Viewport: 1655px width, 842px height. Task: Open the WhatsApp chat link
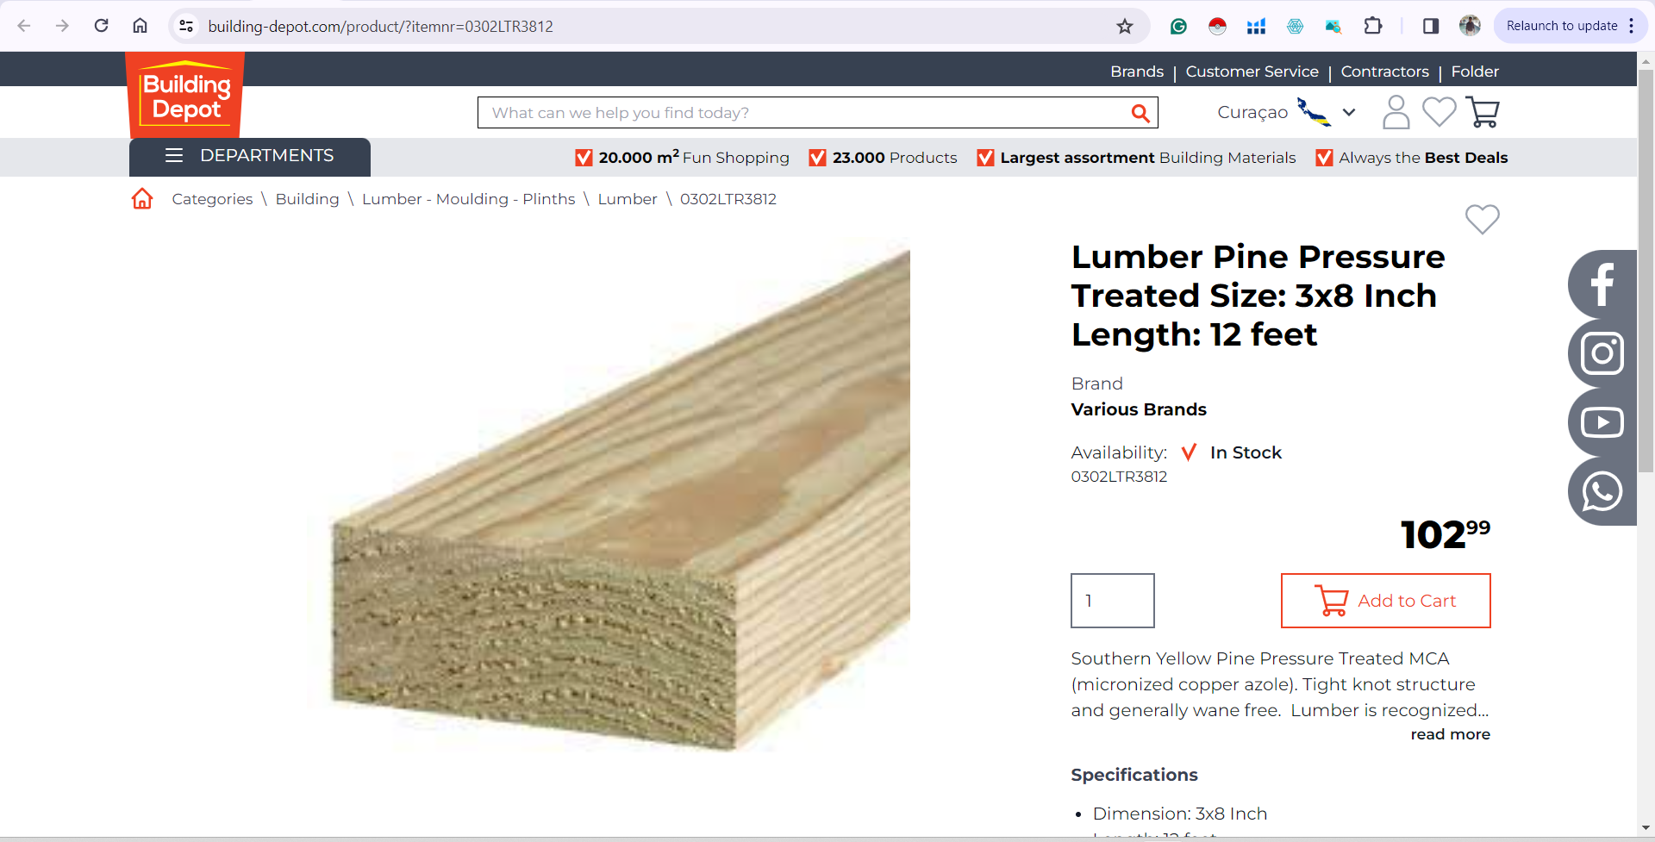[x=1602, y=491]
